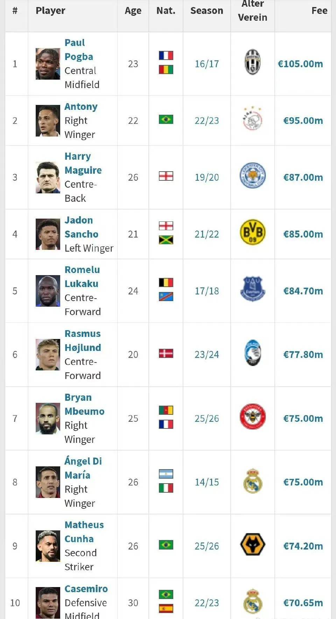Sort by the Age column header
This screenshot has width=336, height=619.
(x=133, y=11)
